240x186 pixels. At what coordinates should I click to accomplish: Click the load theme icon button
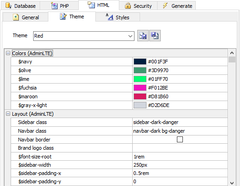point(143,36)
